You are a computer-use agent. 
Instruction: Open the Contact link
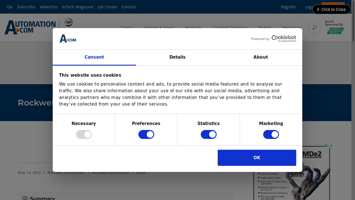pos(129,7)
